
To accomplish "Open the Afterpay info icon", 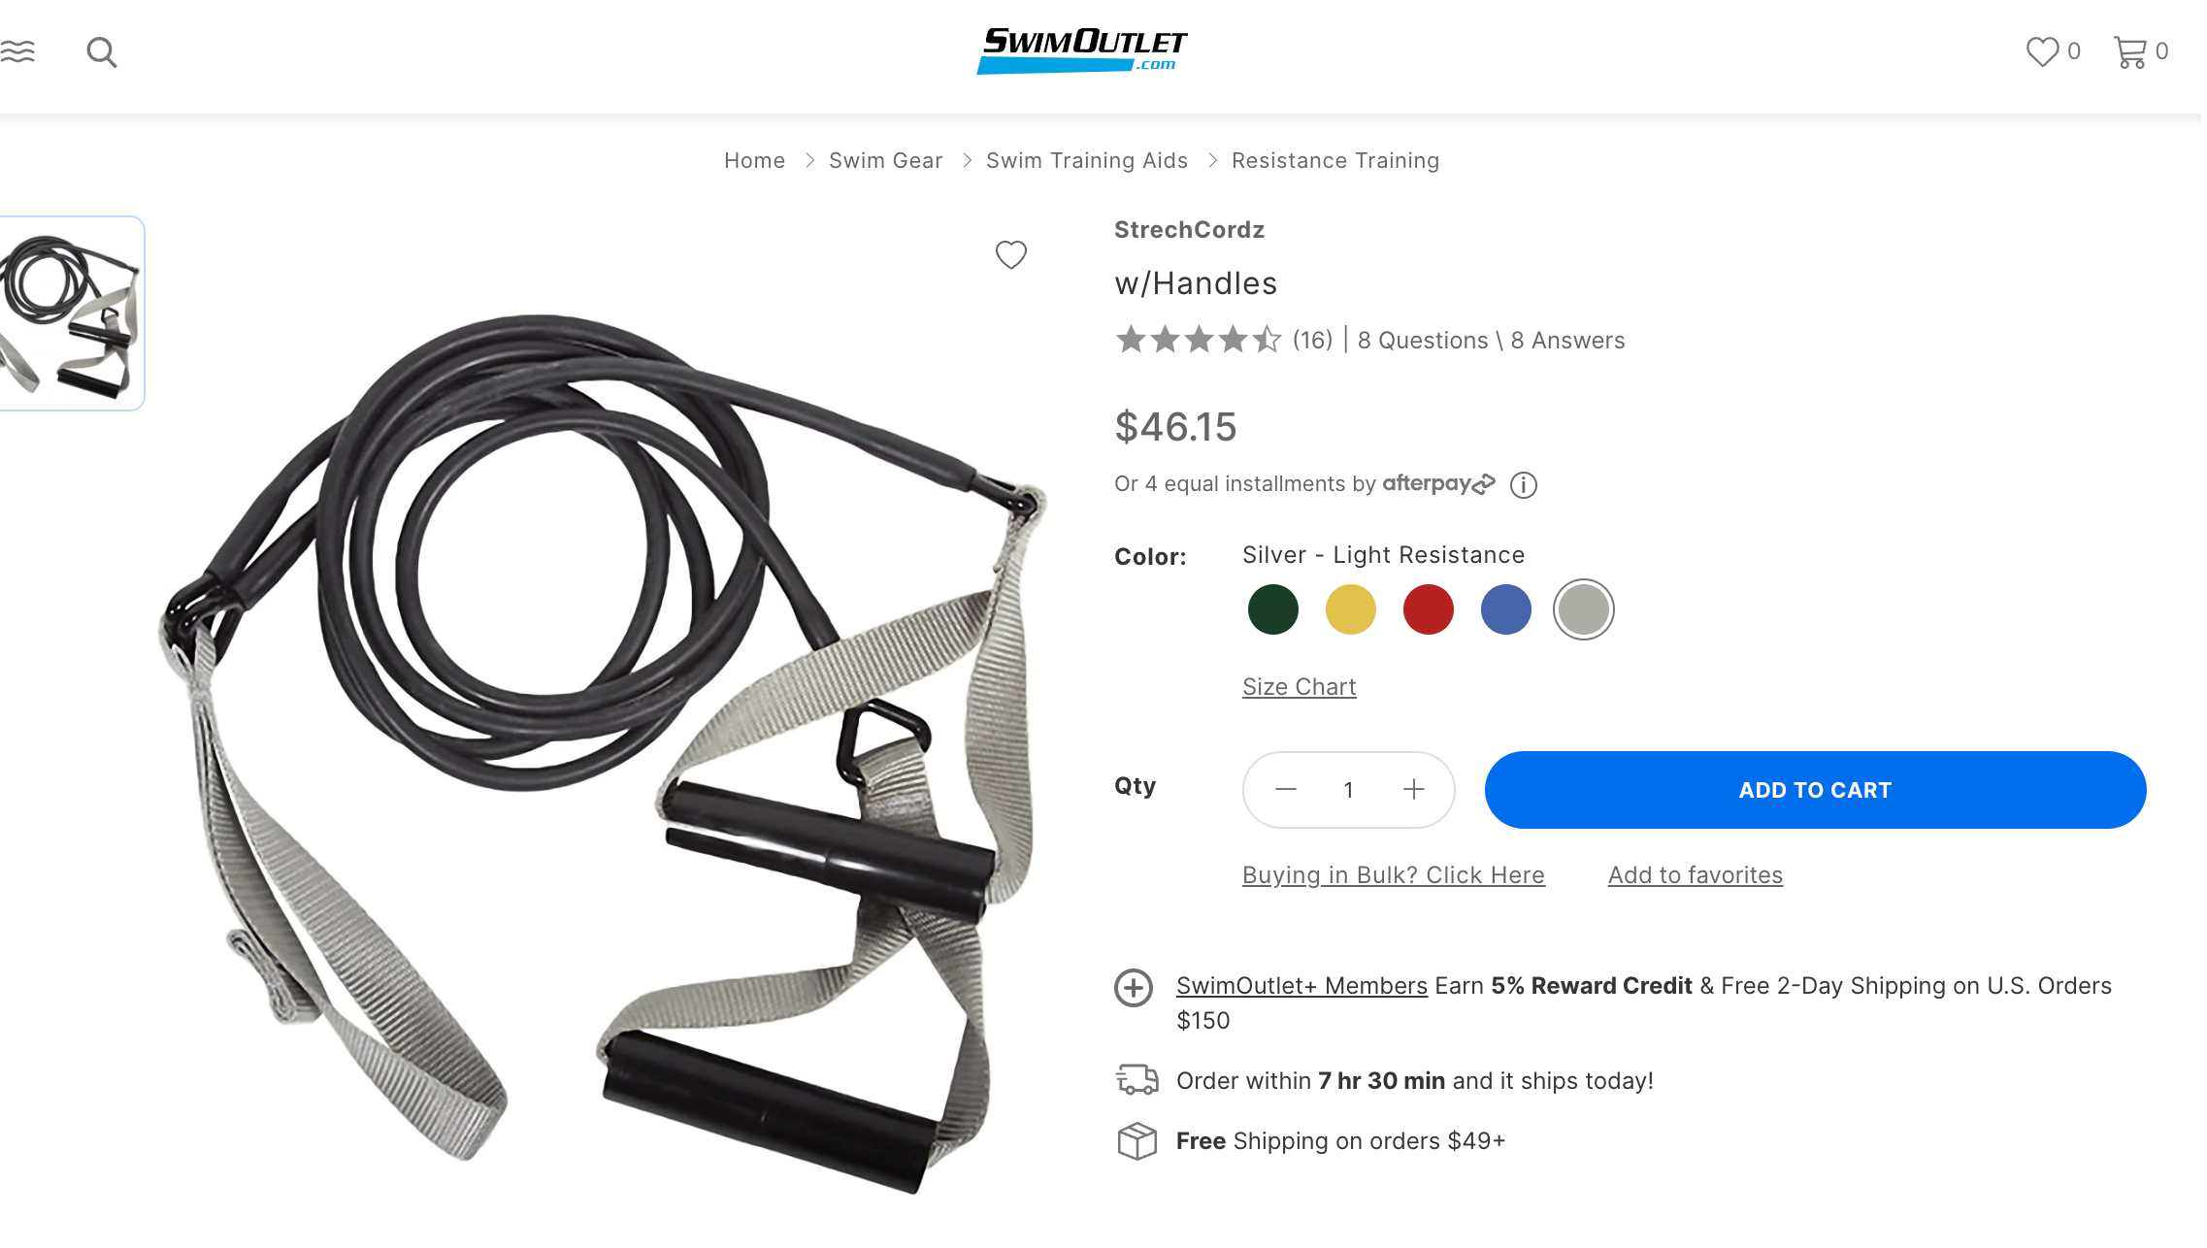I will pos(1524,484).
